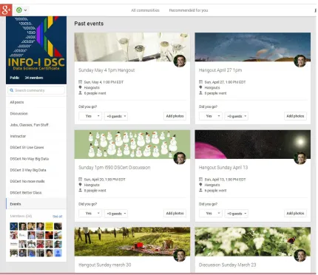The width and height of the screenshot is (318, 275).
Task: Click pink planet cover image of April 13 event
Action: coord(253,144)
